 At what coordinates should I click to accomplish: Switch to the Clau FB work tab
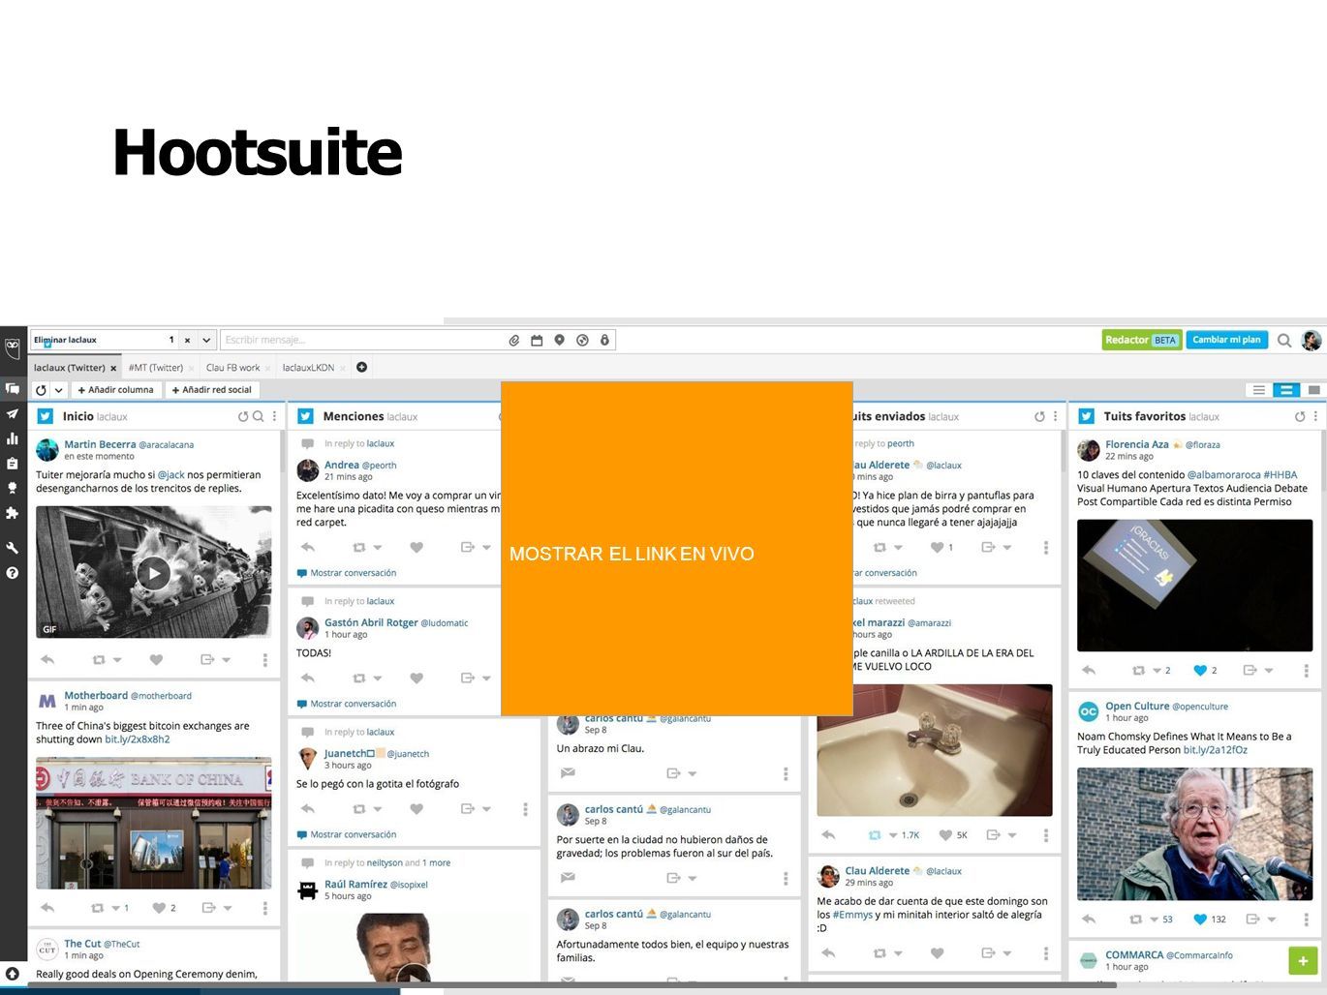click(232, 368)
